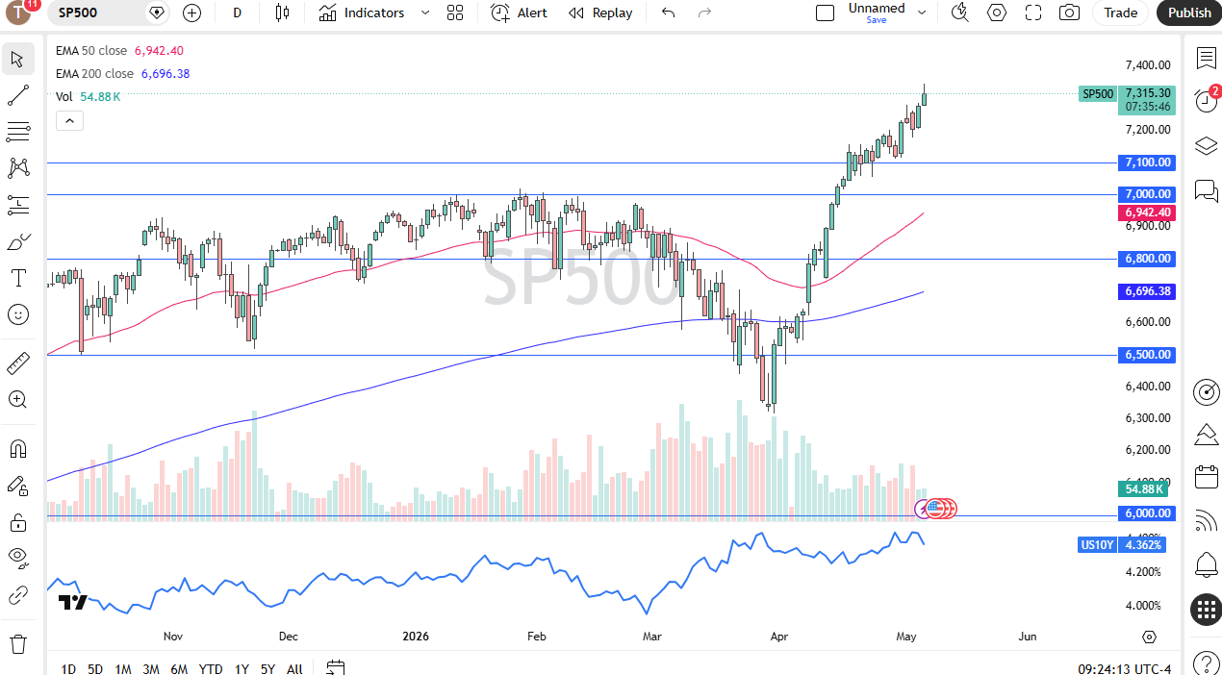The height and width of the screenshot is (675, 1222).
Task: Activate the zoom in tool
Action: coord(17,399)
